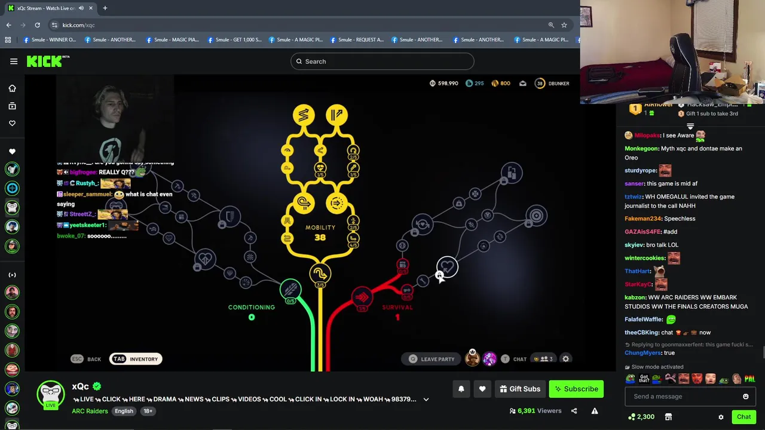Click the English language tag
The width and height of the screenshot is (765, 430).
[124, 411]
